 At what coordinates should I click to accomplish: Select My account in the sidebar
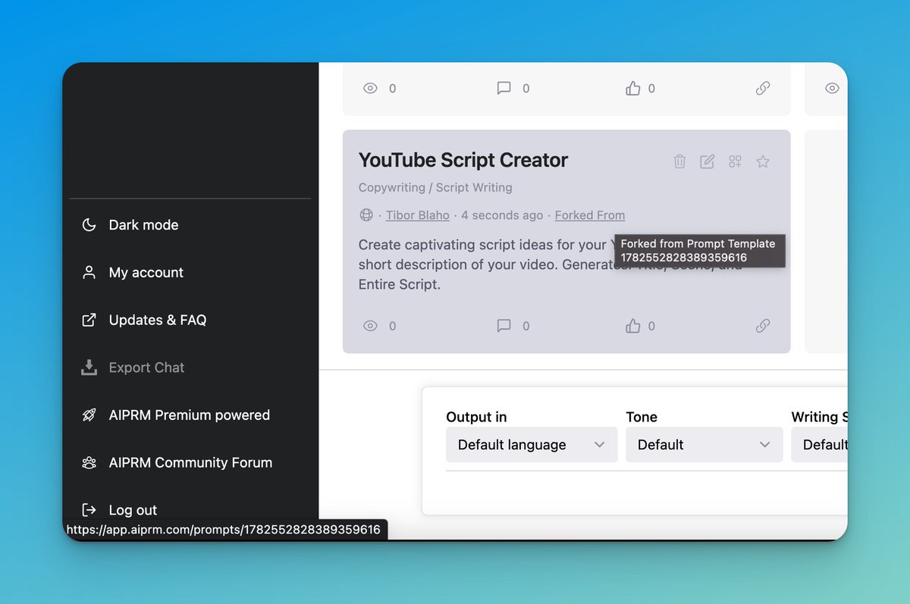(x=146, y=272)
